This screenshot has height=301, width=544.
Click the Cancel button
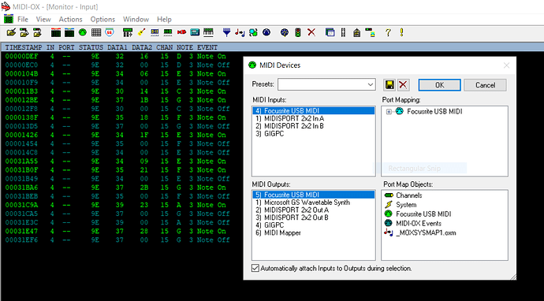click(x=485, y=85)
